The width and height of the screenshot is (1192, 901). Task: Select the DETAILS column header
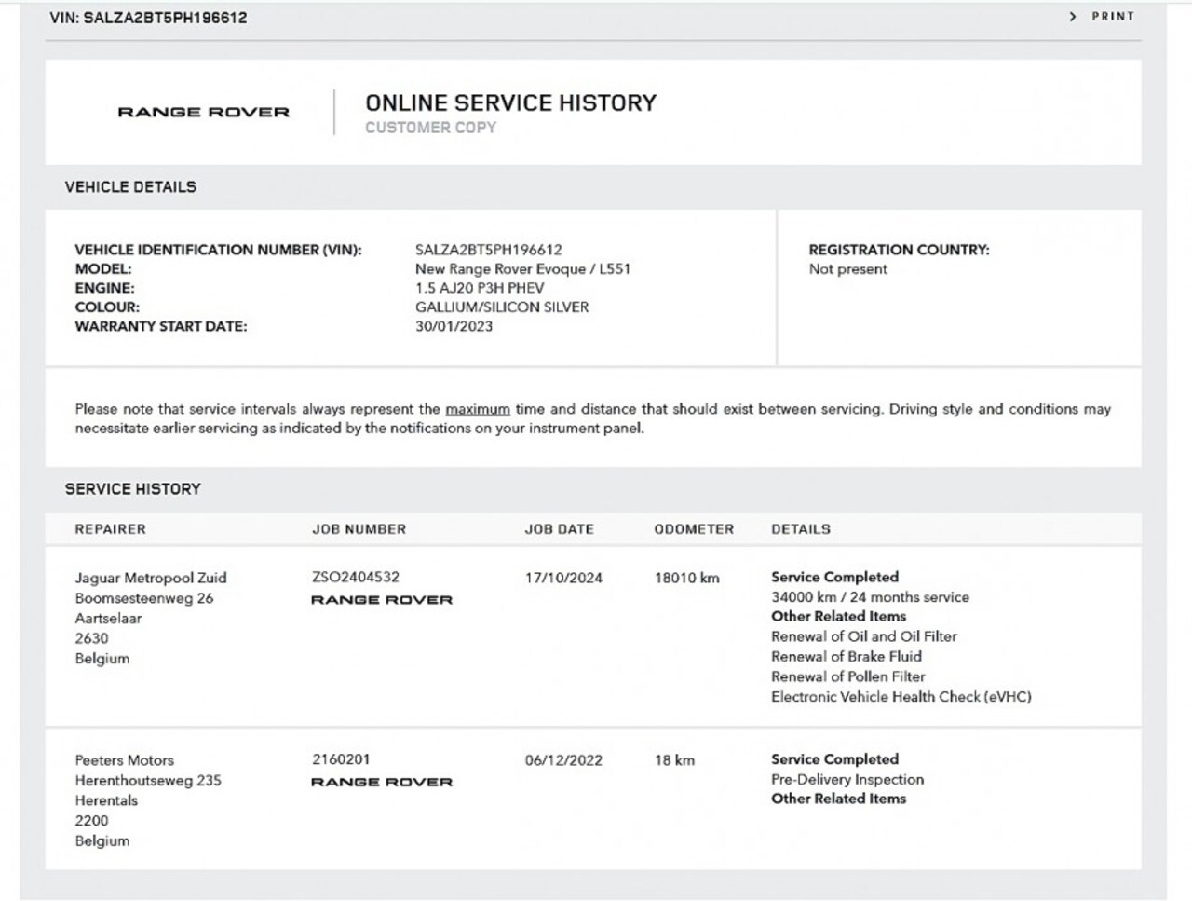click(x=800, y=529)
